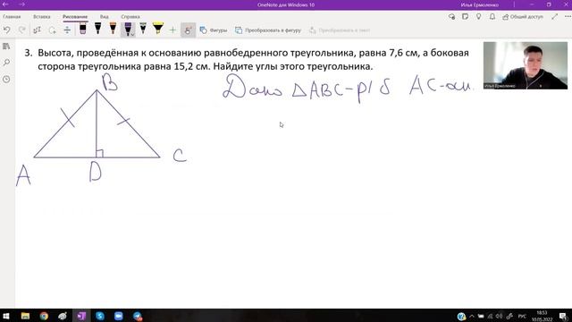Image resolution: width=572 pixels, height=322 pixels.
Task: Open the Главная tab
Action: point(12,17)
